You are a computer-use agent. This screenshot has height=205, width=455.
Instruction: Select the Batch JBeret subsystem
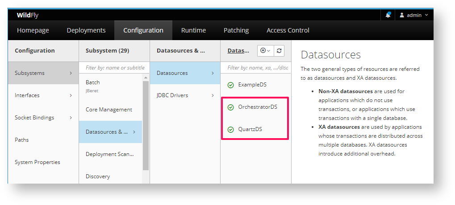pyautogui.click(x=111, y=86)
